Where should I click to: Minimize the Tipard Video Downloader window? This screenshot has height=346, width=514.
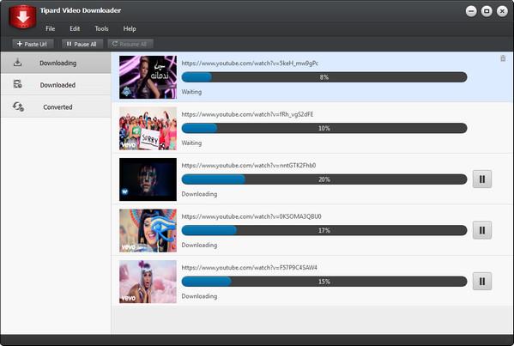tap(471, 11)
